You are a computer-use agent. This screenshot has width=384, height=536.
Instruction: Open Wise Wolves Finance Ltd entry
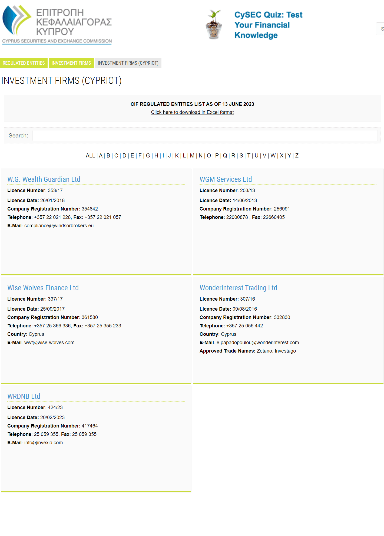(43, 288)
